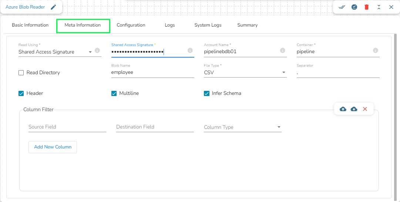The height and width of the screenshot is (202, 400).
Task: Toggle the Multiline checkbox
Action: (114, 93)
